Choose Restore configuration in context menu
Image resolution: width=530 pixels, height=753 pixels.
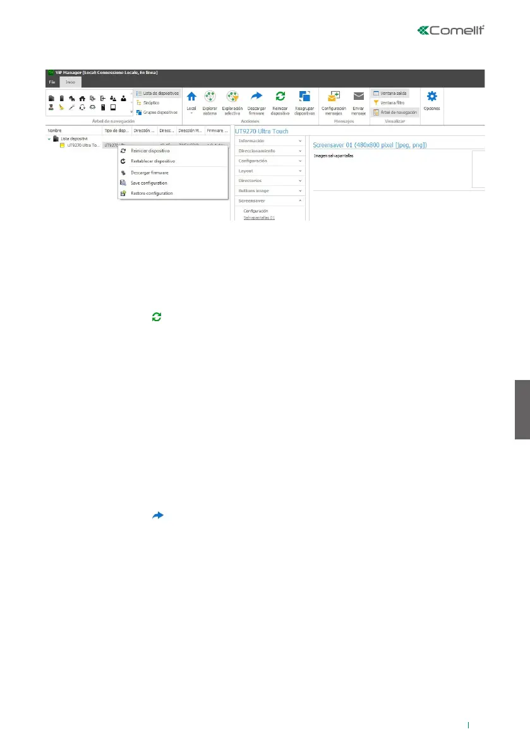(172, 193)
